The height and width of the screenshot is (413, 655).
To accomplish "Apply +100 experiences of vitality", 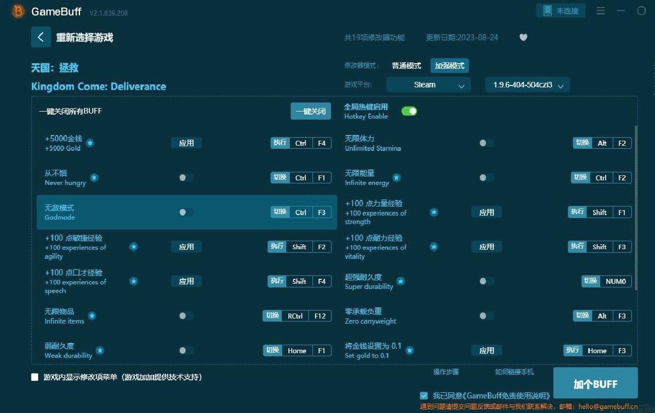I will [486, 247].
